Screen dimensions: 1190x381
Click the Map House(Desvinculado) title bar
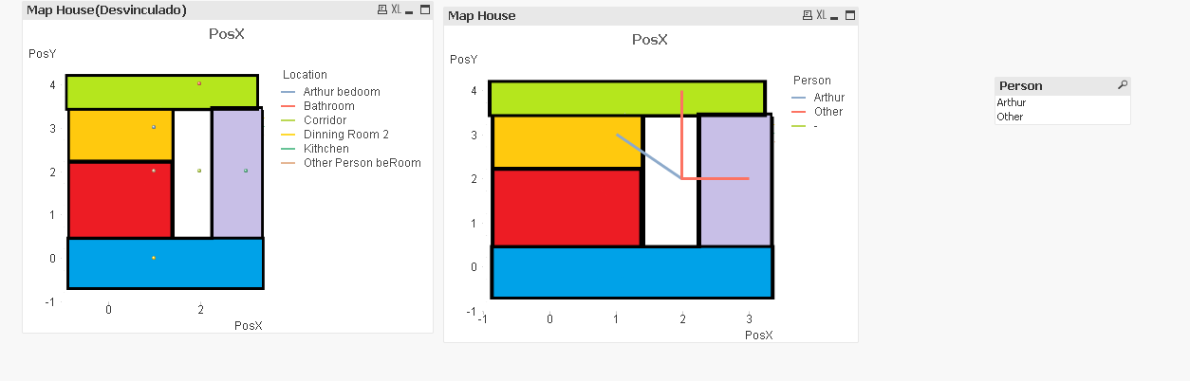(190, 9)
